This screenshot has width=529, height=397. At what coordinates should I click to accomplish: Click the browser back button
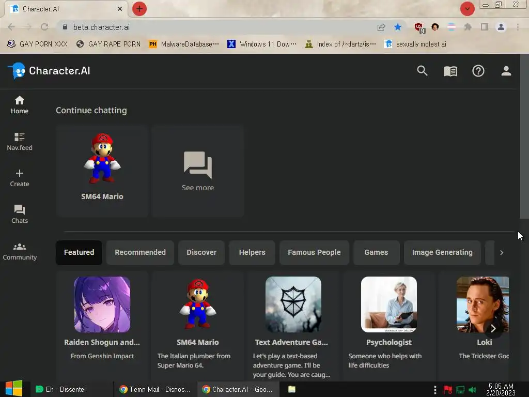(x=11, y=27)
